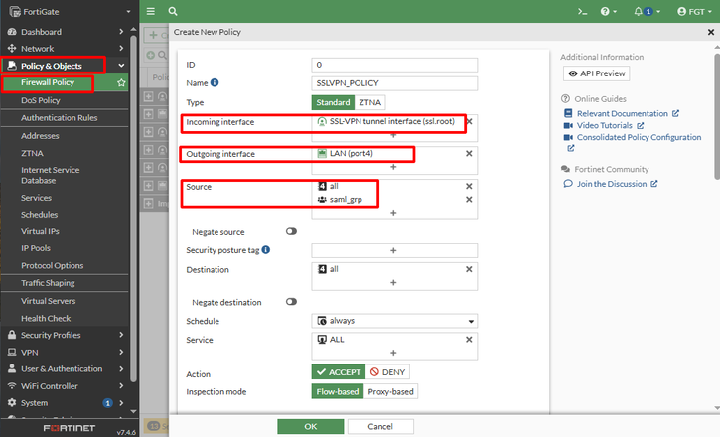Viewport: 720px width, 437px height.
Task: Open Join the Discussion link
Action: pyautogui.click(x=611, y=184)
